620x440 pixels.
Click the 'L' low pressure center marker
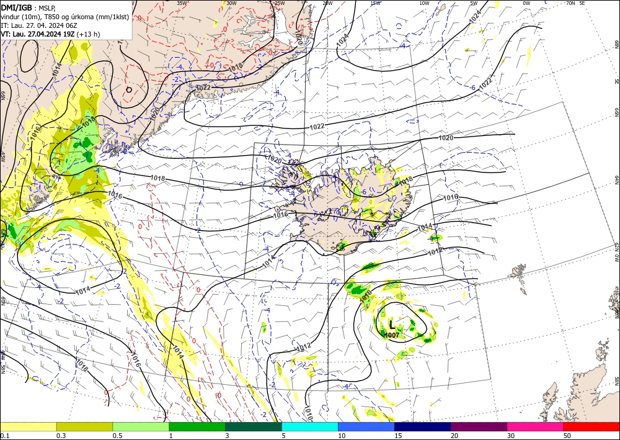click(392, 325)
